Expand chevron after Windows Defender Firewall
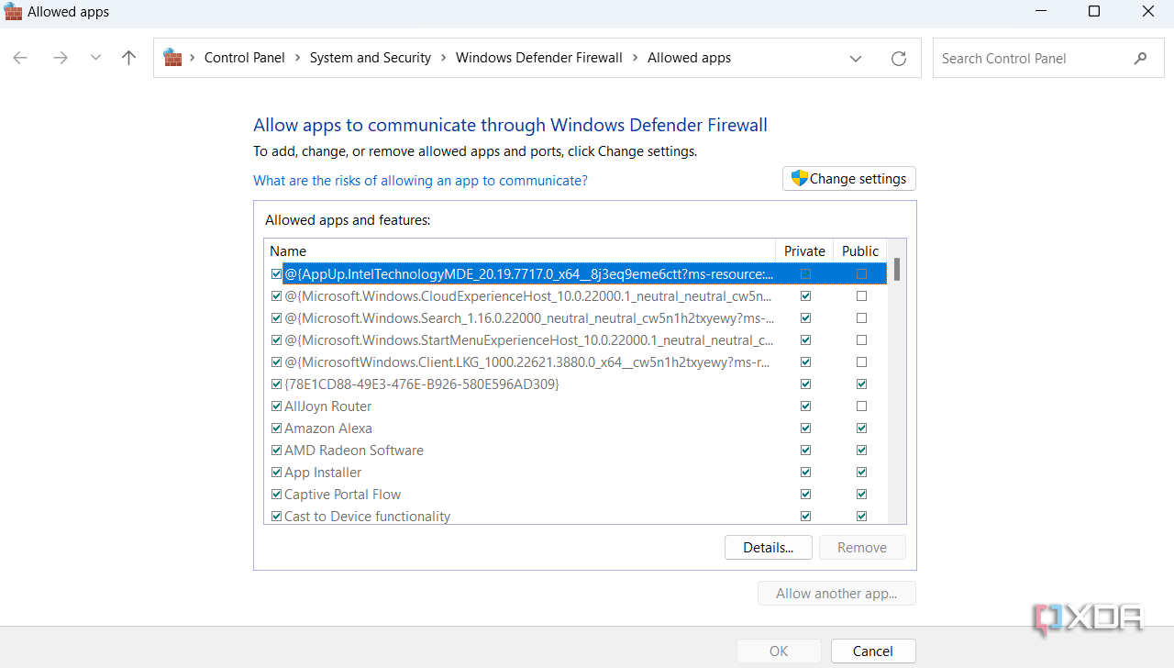This screenshot has height=668, width=1174. (636, 58)
